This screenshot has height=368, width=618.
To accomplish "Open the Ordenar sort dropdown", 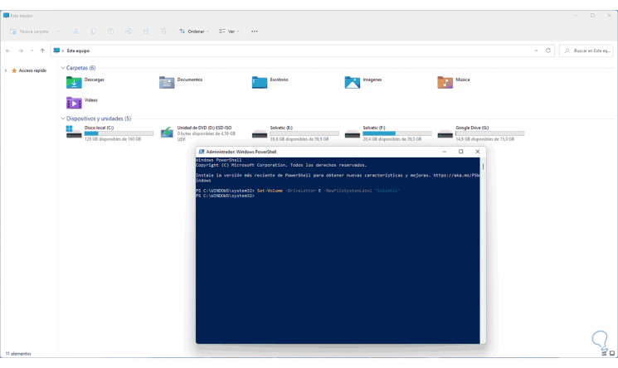I will click(x=194, y=31).
